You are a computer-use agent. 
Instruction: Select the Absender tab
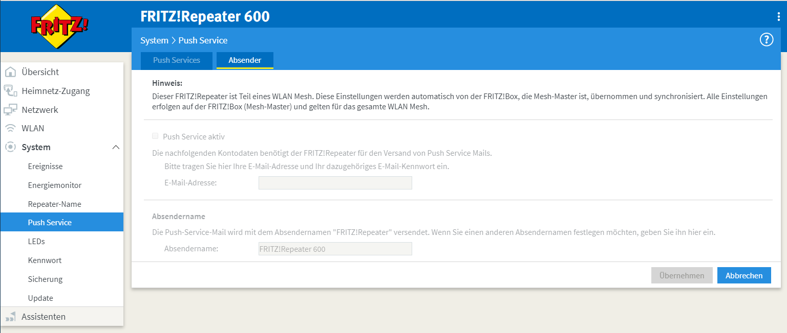(x=245, y=60)
